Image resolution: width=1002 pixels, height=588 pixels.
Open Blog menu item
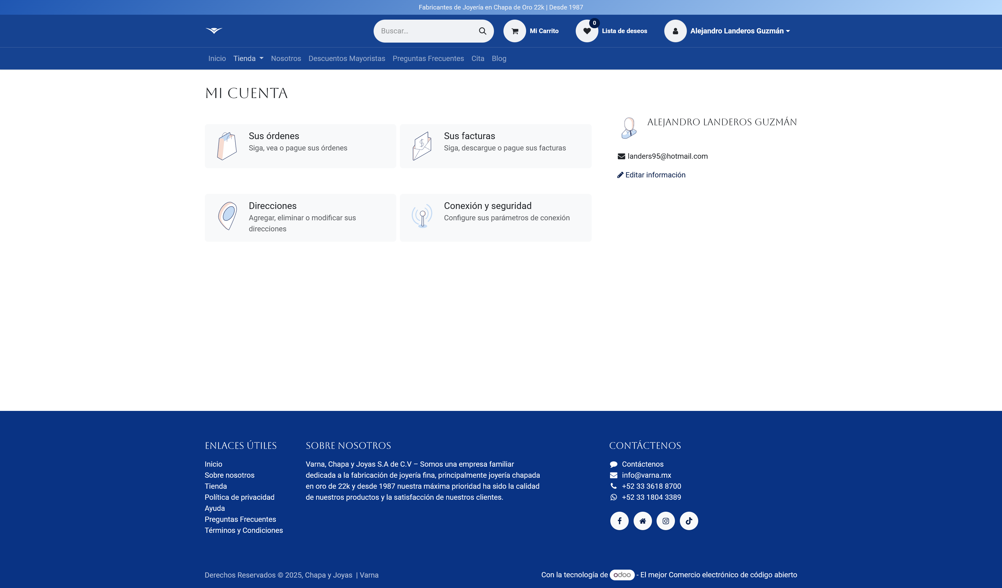coord(499,59)
